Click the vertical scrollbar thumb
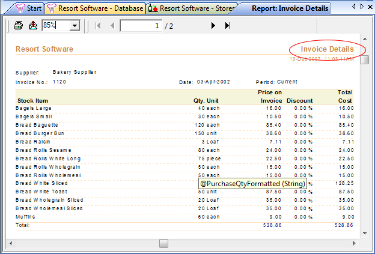 pos(365,59)
